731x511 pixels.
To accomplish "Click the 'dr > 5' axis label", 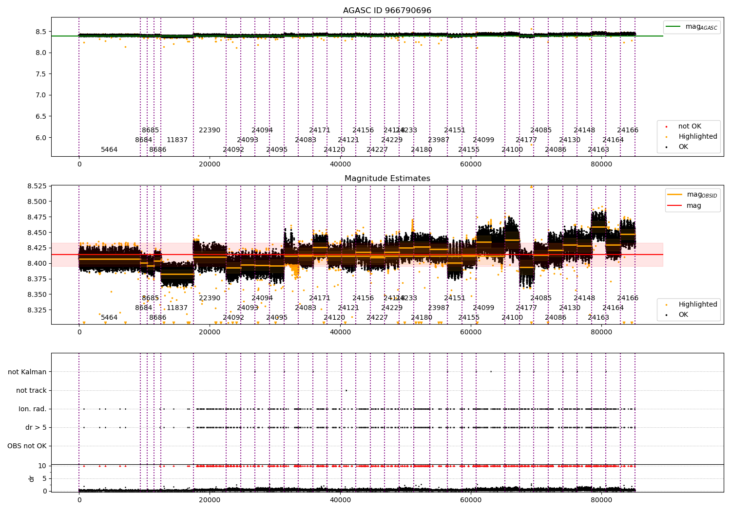I will (x=36, y=427).
